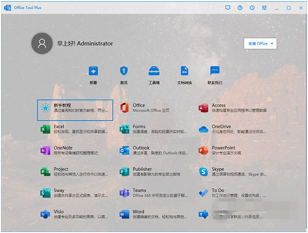This screenshot has width=308, height=233.
Task: Click the 联系我们 label text
Action: (x=215, y=82)
